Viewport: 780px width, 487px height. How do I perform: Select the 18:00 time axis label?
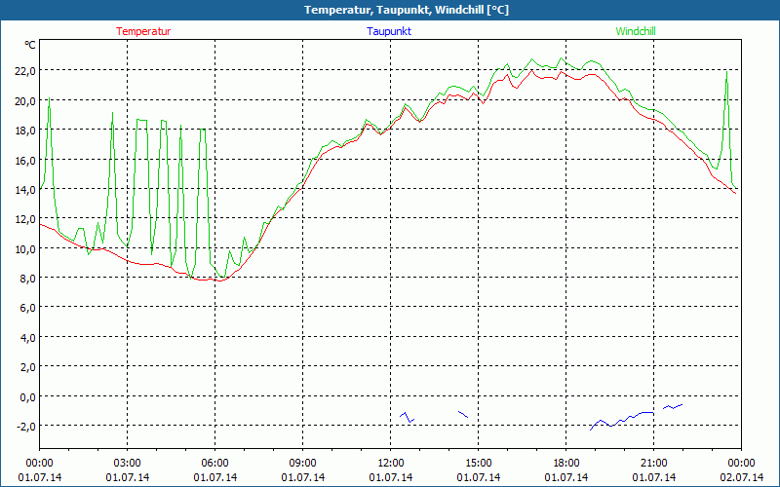[566, 464]
